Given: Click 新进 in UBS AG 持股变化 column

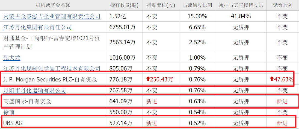Looking at the screenshot, I should (152, 123).
